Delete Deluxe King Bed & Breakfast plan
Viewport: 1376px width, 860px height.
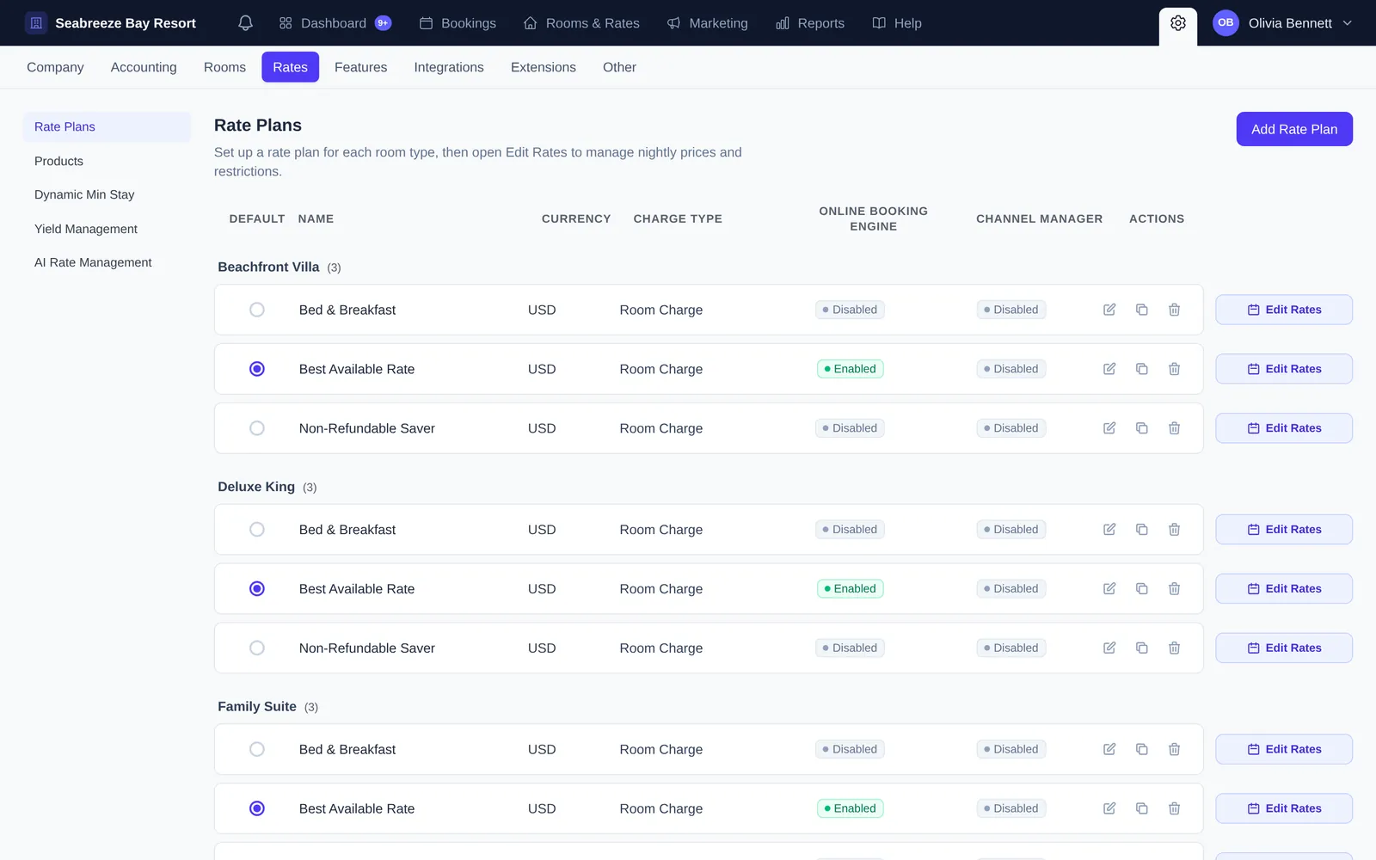[1174, 530]
